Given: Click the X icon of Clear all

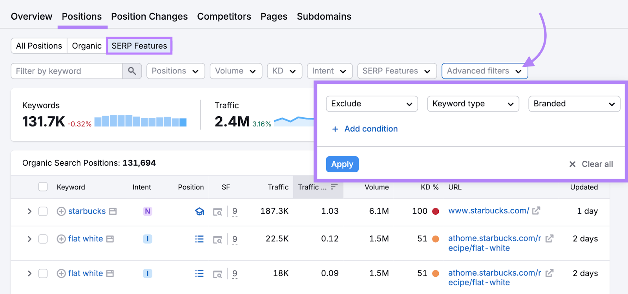Looking at the screenshot, I should pyautogui.click(x=572, y=164).
